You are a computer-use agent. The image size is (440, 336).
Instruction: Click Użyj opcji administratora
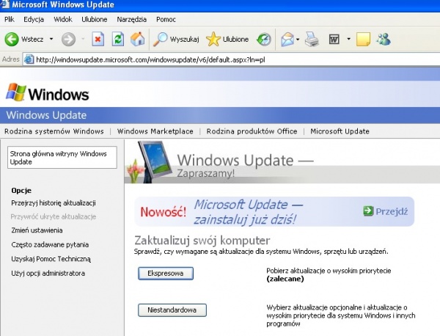(48, 273)
